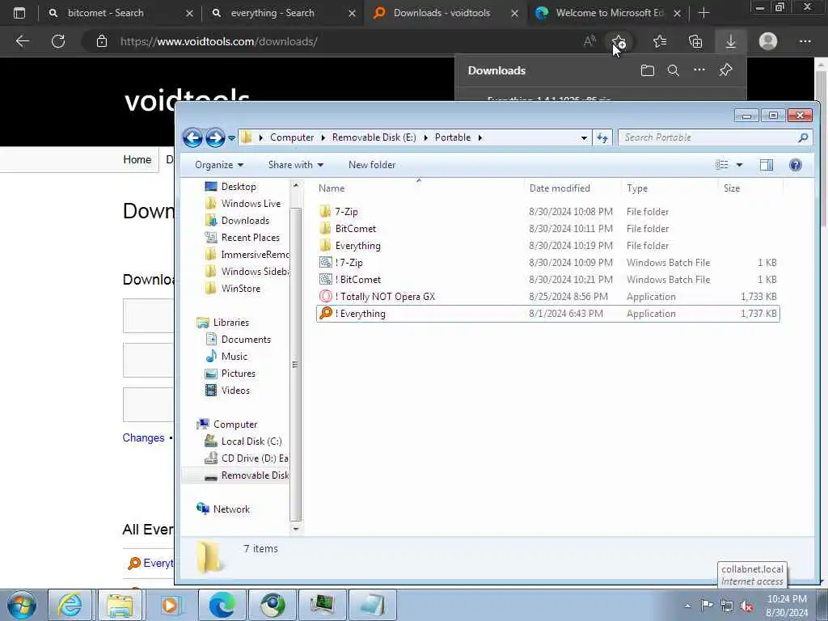Open more options in Downloads panel
The image size is (828, 621).
699,70
